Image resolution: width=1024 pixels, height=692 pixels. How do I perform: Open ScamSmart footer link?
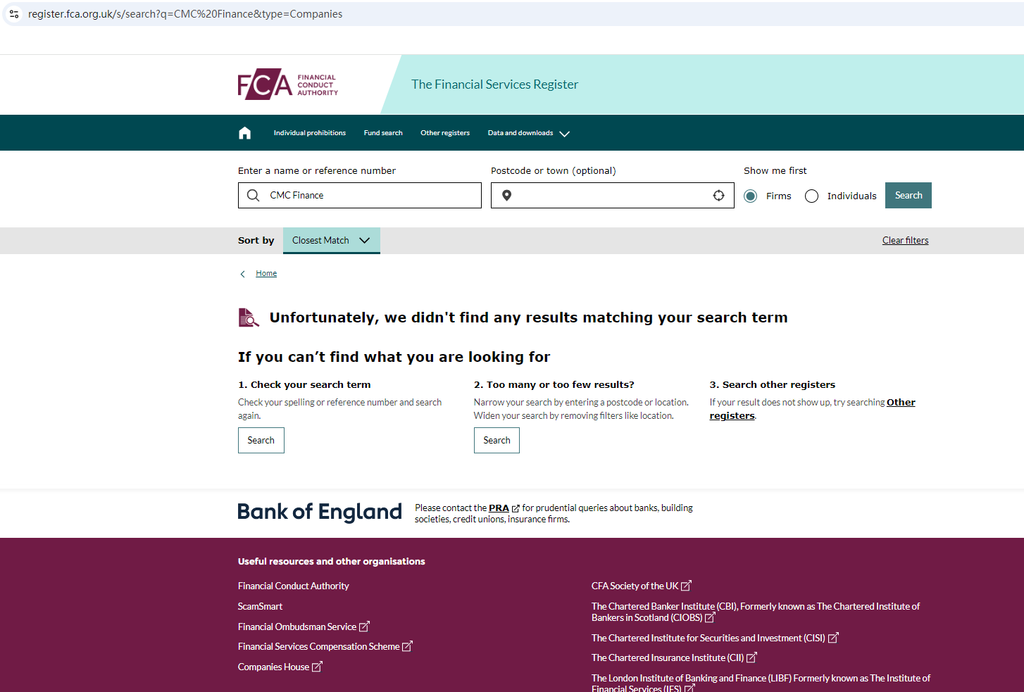point(261,606)
